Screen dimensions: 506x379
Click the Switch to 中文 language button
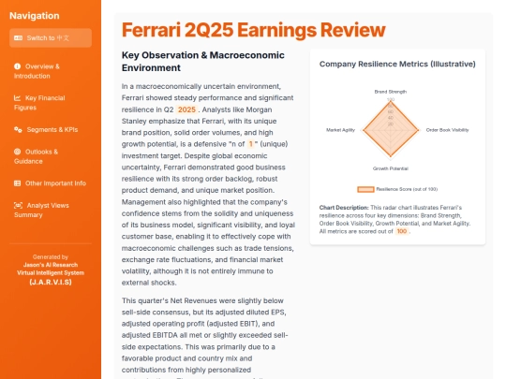point(51,38)
